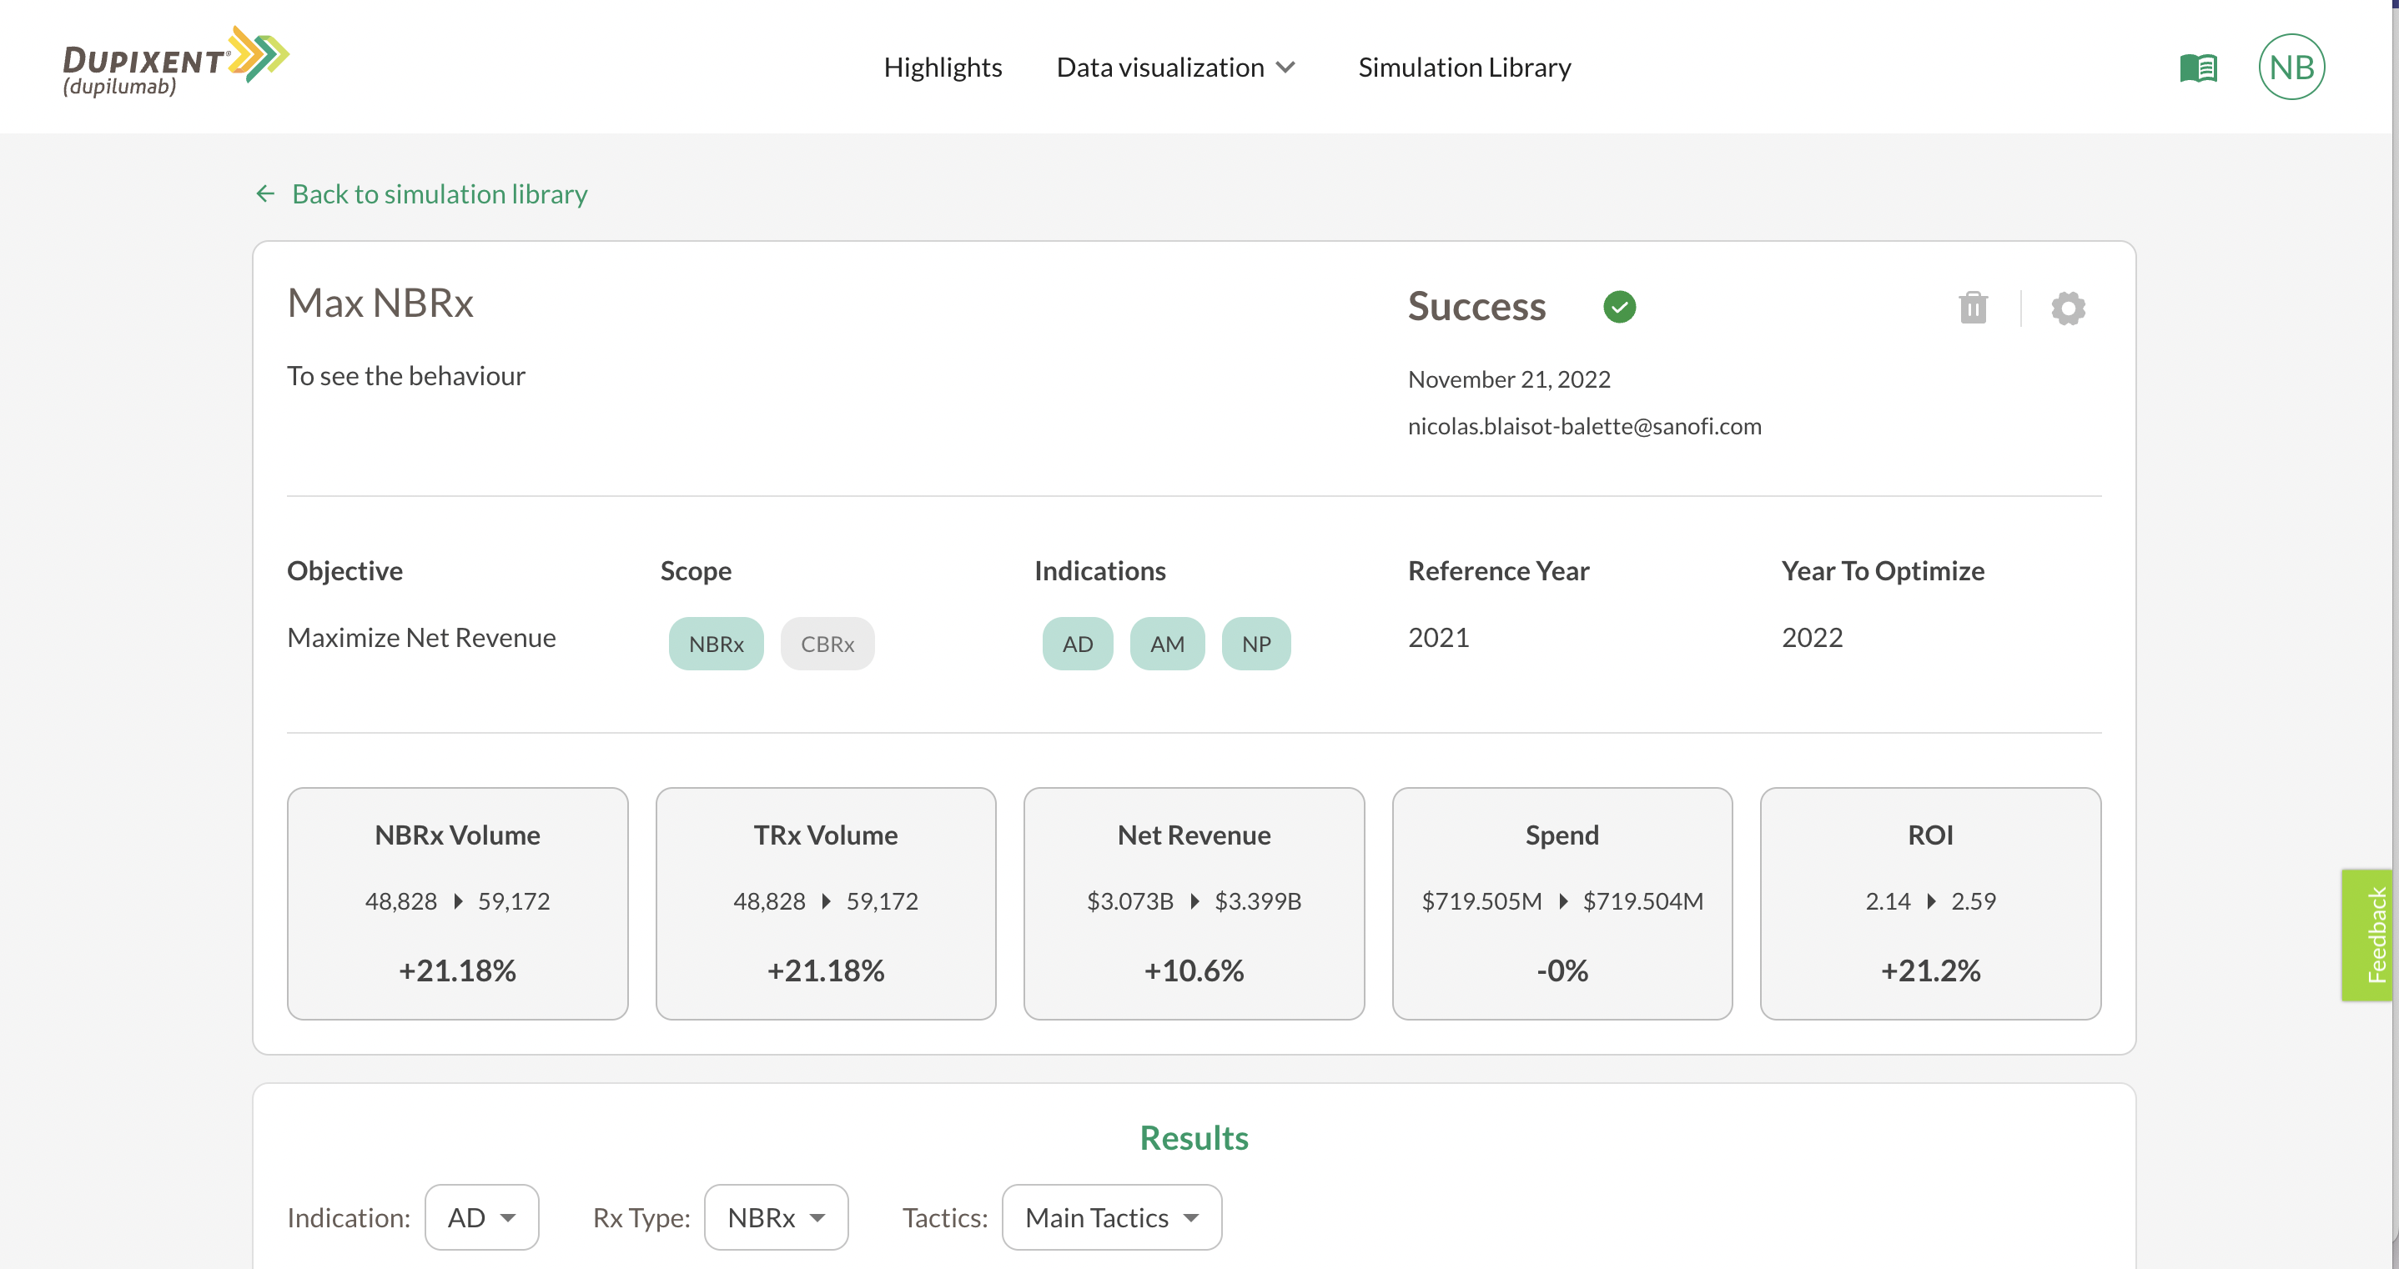Toggle the NBRx scope chip

pos(717,644)
